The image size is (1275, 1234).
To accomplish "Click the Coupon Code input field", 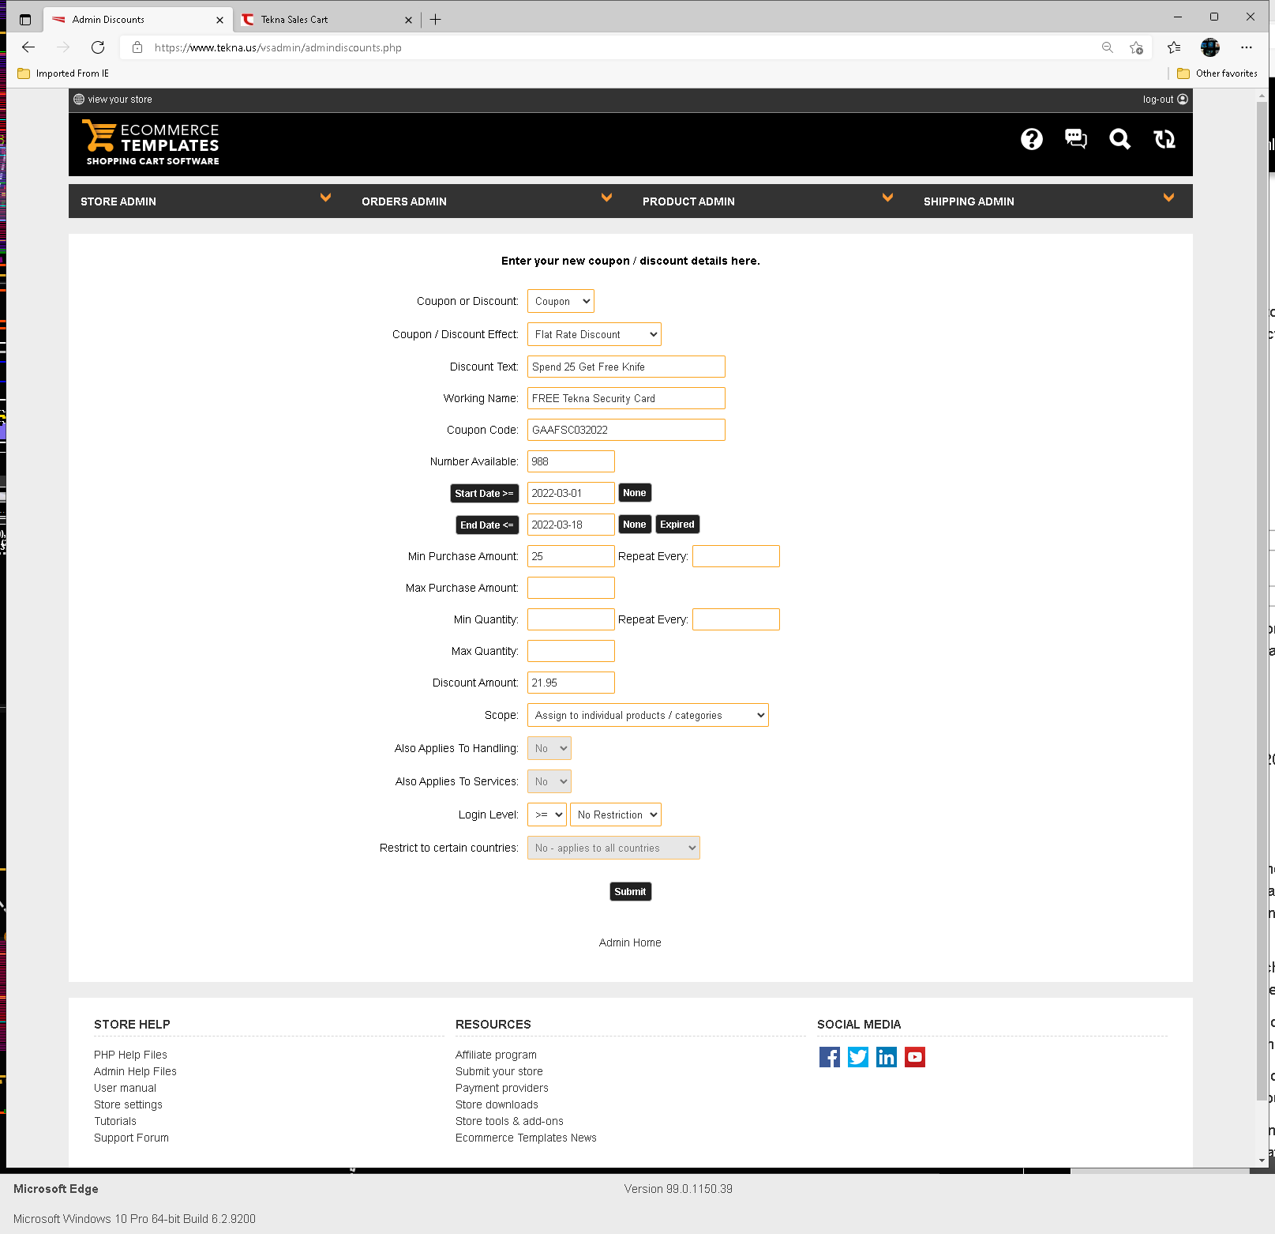I will point(625,430).
